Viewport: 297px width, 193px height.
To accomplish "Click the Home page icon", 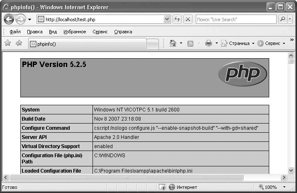I will pyautogui.click(x=173, y=43).
